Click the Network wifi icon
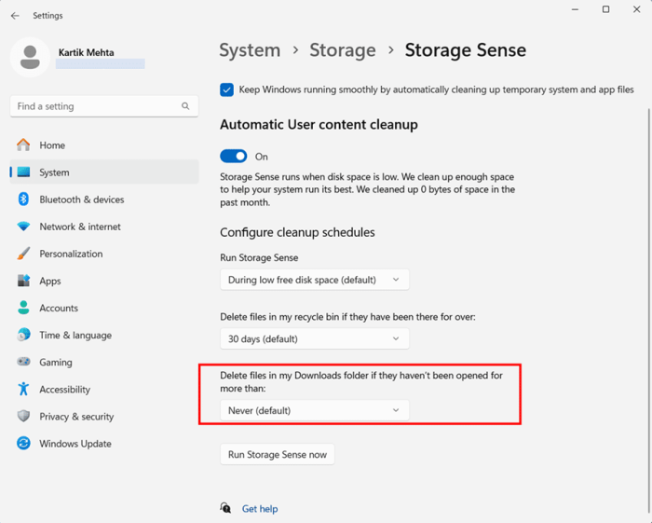 click(23, 227)
